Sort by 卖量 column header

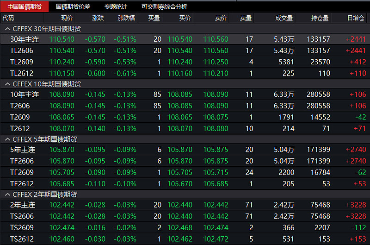coord(242,18)
